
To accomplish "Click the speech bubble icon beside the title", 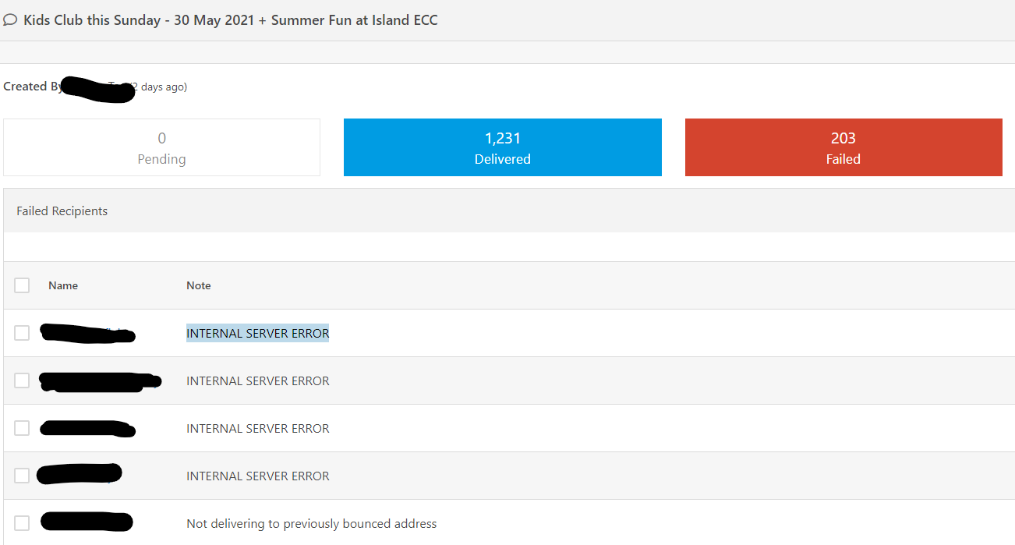I will pos(10,20).
